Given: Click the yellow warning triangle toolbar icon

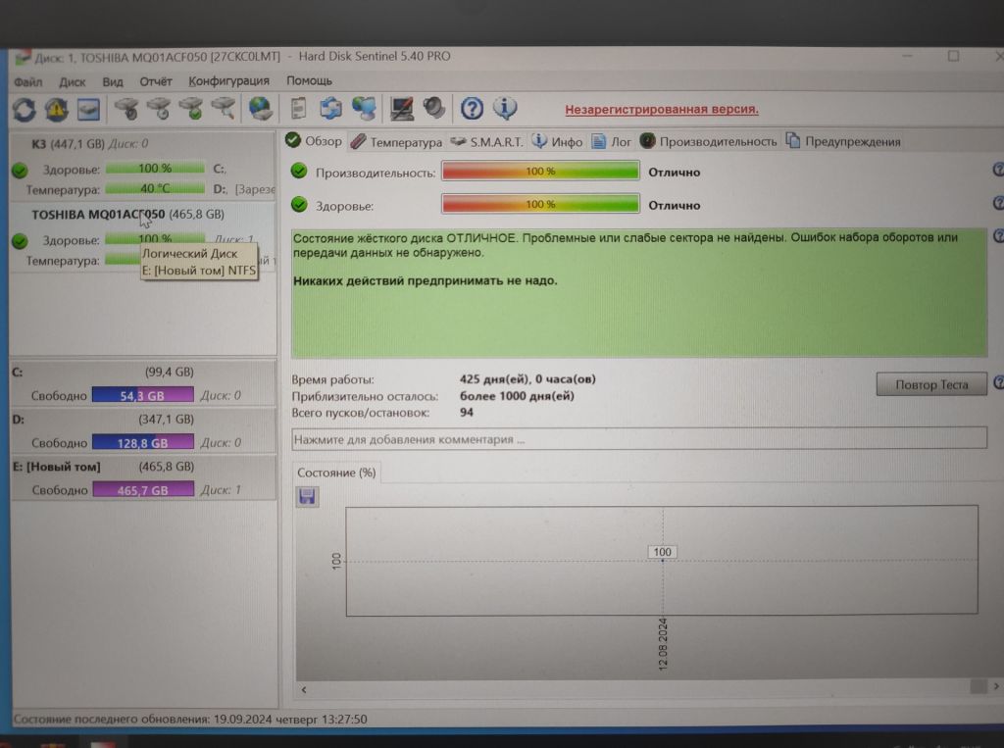Looking at the screenshot, I should (56, 110).
